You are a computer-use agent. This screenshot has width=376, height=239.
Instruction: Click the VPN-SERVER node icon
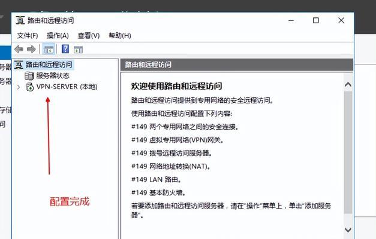coord(30,87)
